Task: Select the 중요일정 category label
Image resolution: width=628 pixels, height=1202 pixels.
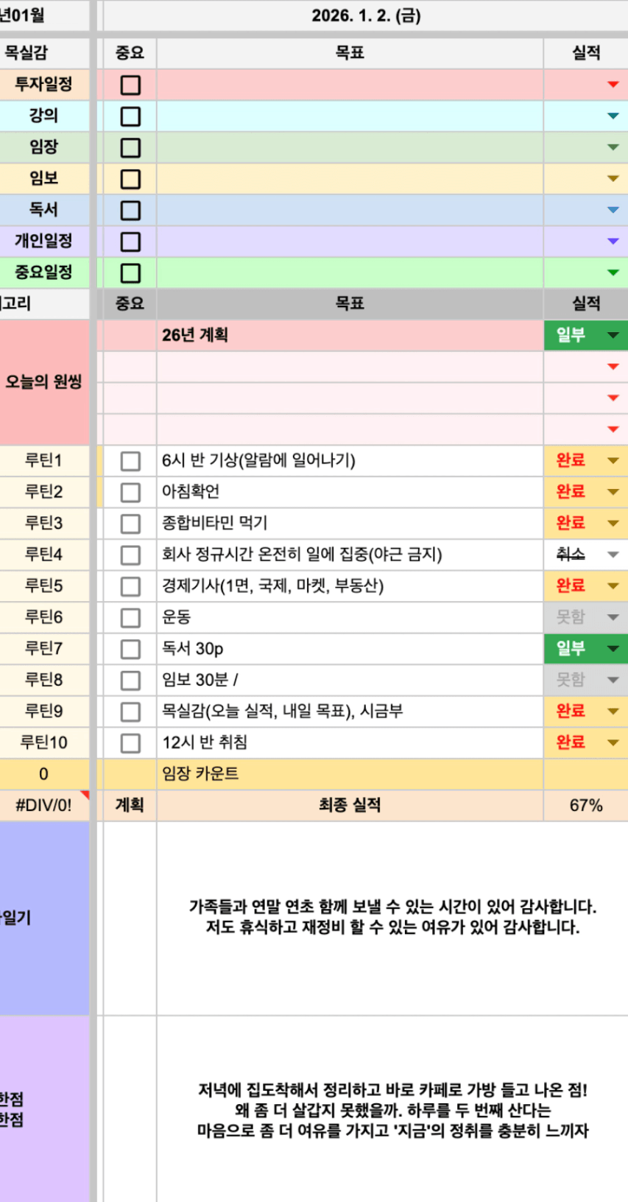Action: click(x=44, y=273)
